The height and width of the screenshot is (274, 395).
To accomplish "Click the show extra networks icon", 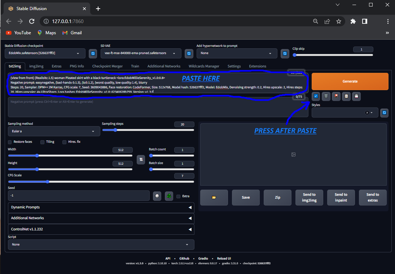I will (x=336, y=96).
